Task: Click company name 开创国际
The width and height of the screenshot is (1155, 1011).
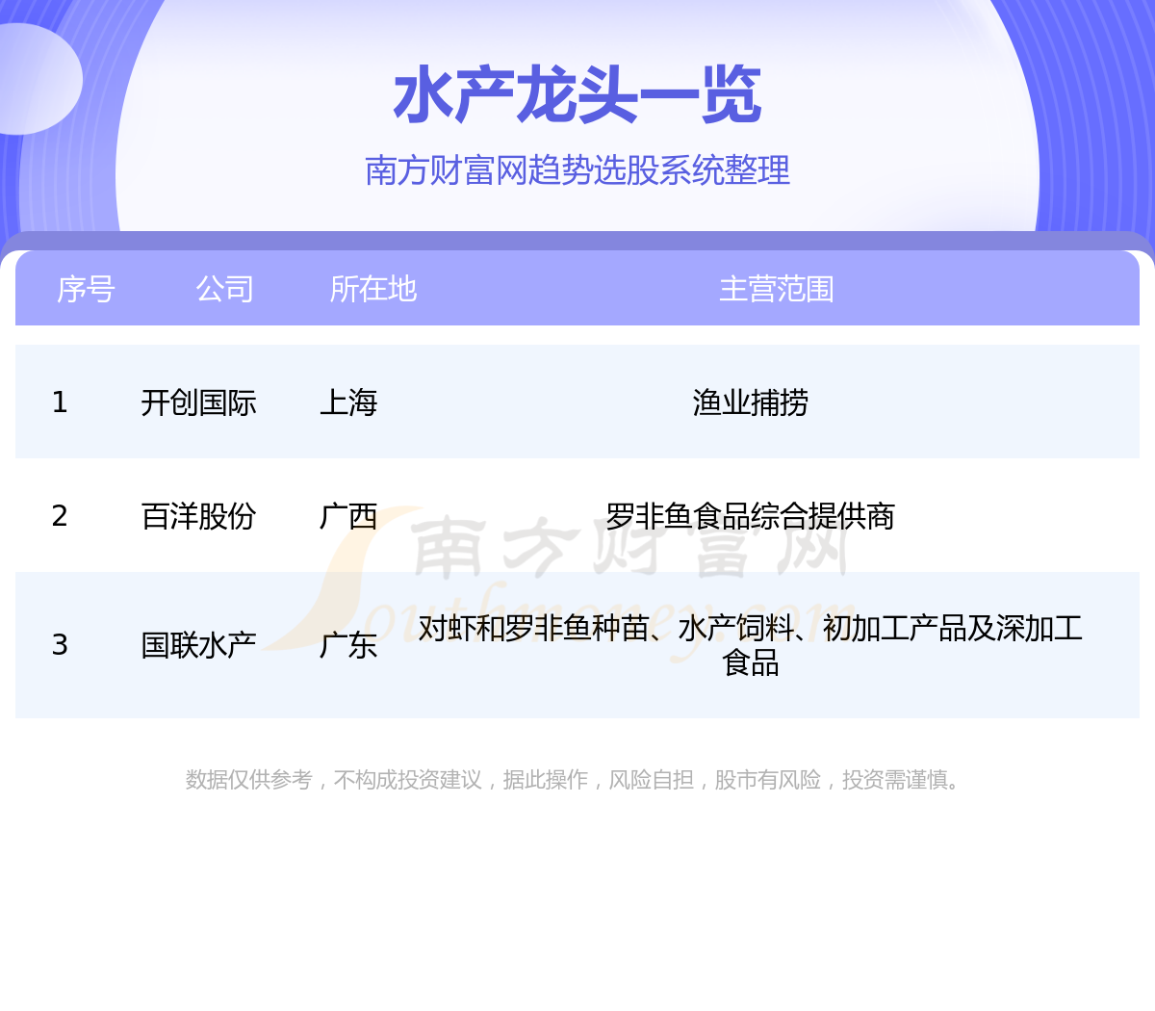Action: pyautogui.click(x=198, y=402)
